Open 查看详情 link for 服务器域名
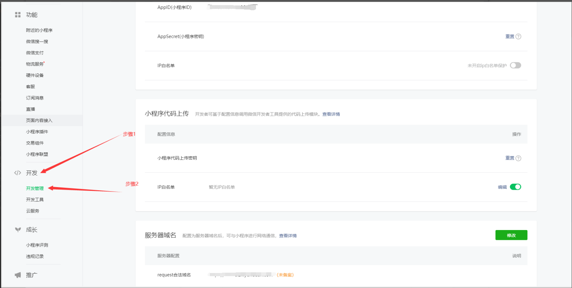This screenshot has height=288, width=572. 288,236
